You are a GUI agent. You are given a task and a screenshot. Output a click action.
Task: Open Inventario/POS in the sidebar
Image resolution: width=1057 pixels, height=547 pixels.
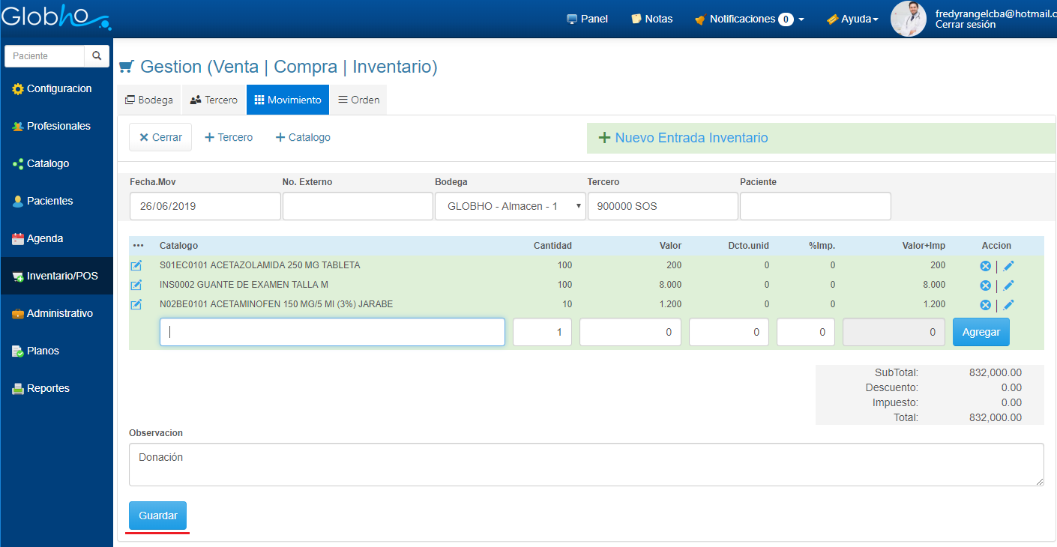pyautogui.click(x=56, y=276)
